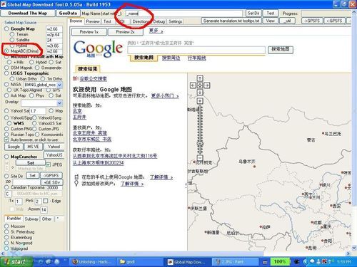
Task: Select the NASA map source
Action: 6,84
